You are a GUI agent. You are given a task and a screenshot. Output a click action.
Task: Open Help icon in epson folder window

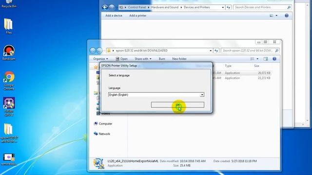(x=274, y=59)
